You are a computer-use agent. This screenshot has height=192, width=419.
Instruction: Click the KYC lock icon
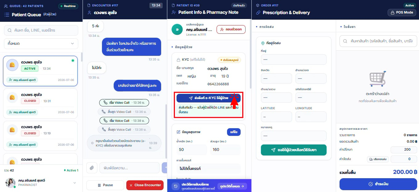coord(178,60)
